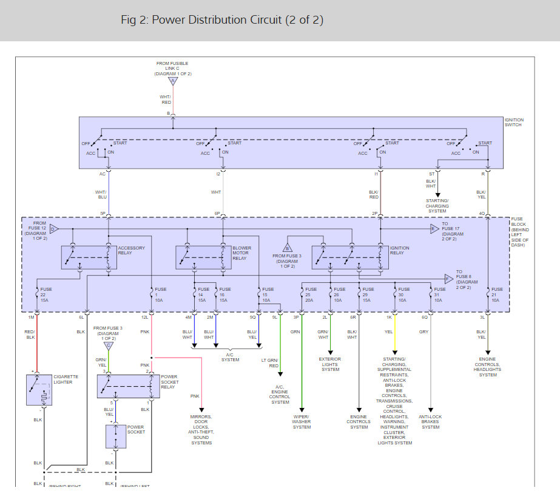
Task: Click the FUSE 26 10A label
Action: click(x=339, y=295)
